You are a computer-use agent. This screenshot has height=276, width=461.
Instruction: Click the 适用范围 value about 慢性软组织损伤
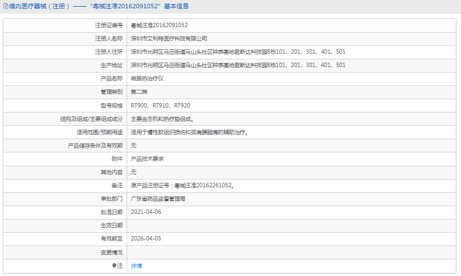coord(189,132)
